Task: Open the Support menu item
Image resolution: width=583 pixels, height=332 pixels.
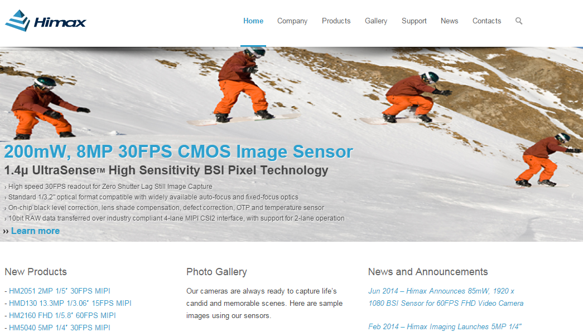Action: 414,21
